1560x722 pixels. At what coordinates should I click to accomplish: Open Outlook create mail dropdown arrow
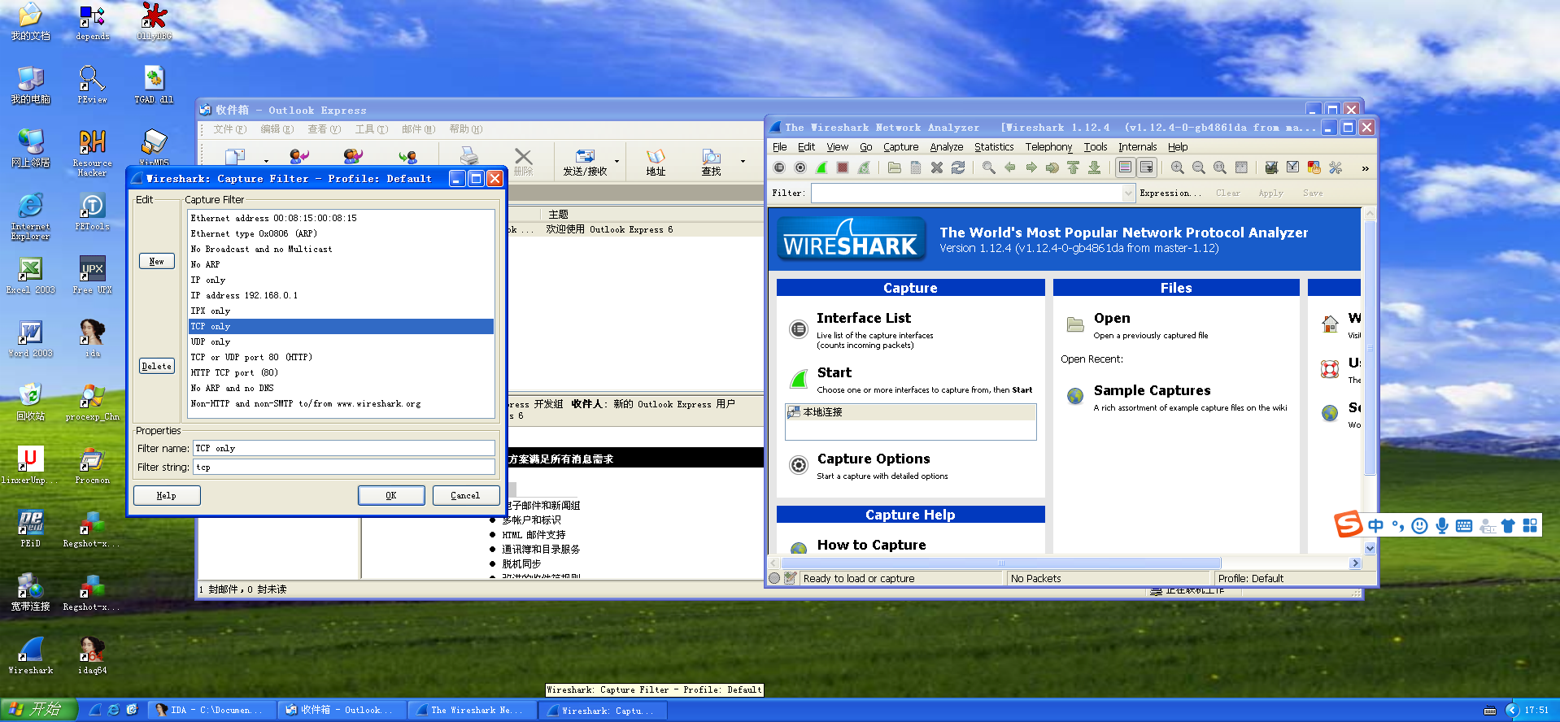coord(266,161)
